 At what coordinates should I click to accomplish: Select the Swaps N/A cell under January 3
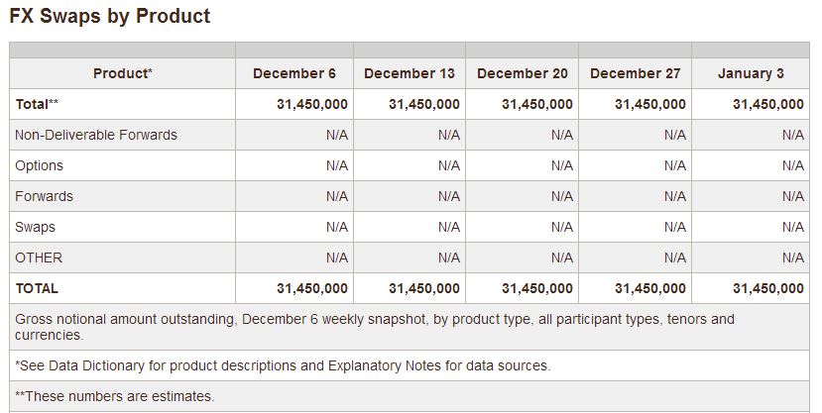[x=792, y=227]
